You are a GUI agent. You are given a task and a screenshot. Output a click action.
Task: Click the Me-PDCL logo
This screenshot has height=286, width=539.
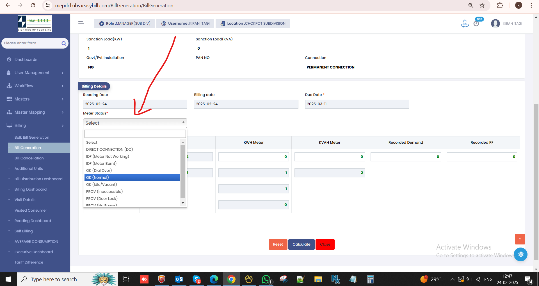(x=35, y=23)
